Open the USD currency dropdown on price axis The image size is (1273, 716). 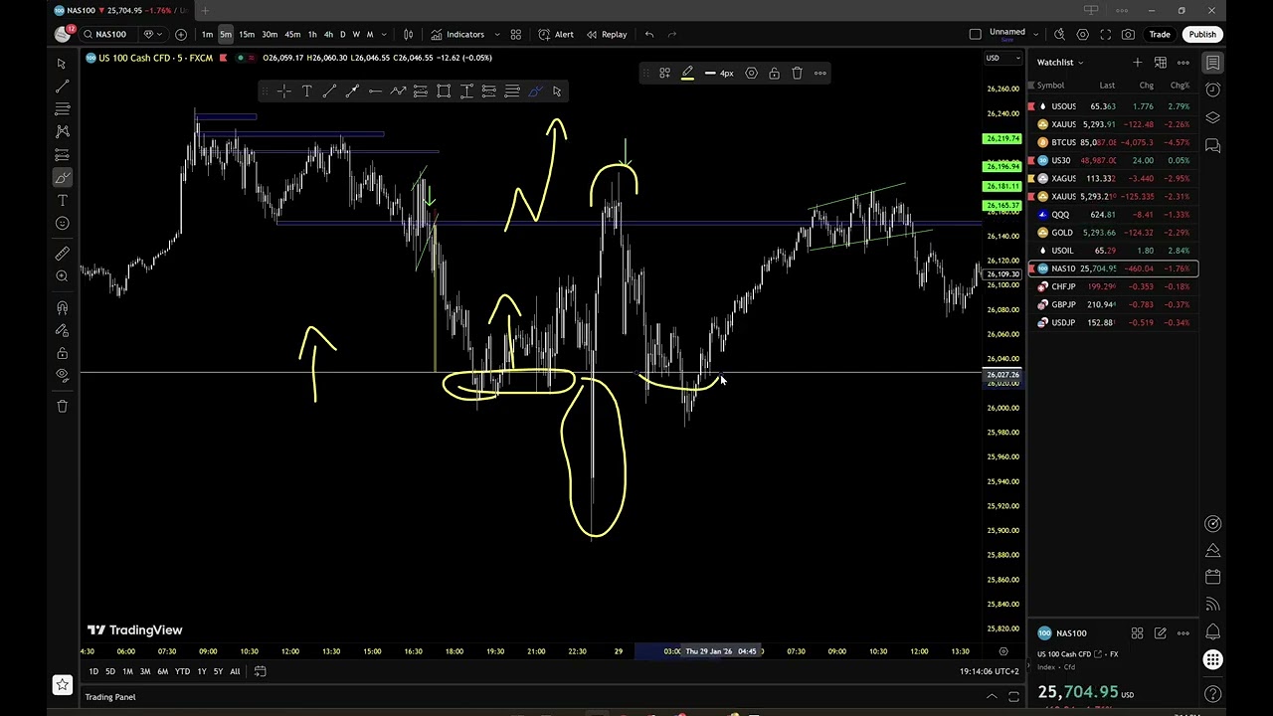click(x=1002, y=58)
